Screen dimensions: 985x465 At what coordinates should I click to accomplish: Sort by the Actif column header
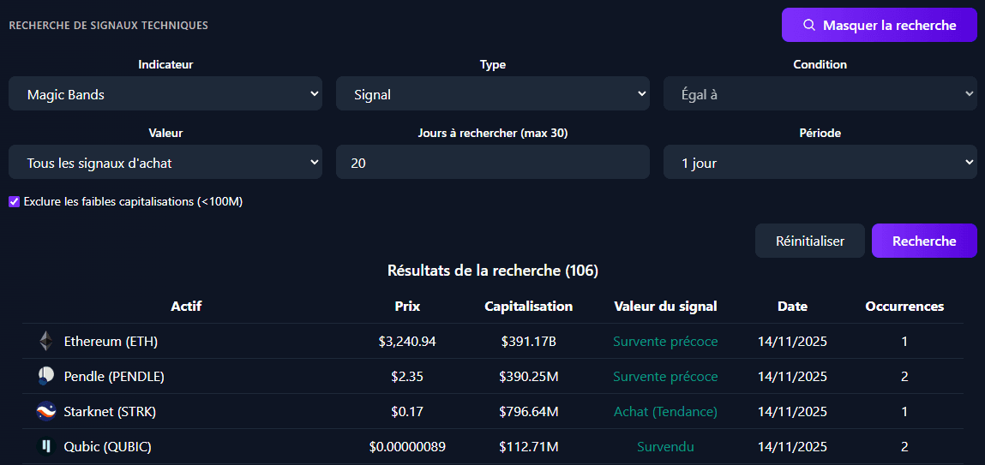(186, 307)
